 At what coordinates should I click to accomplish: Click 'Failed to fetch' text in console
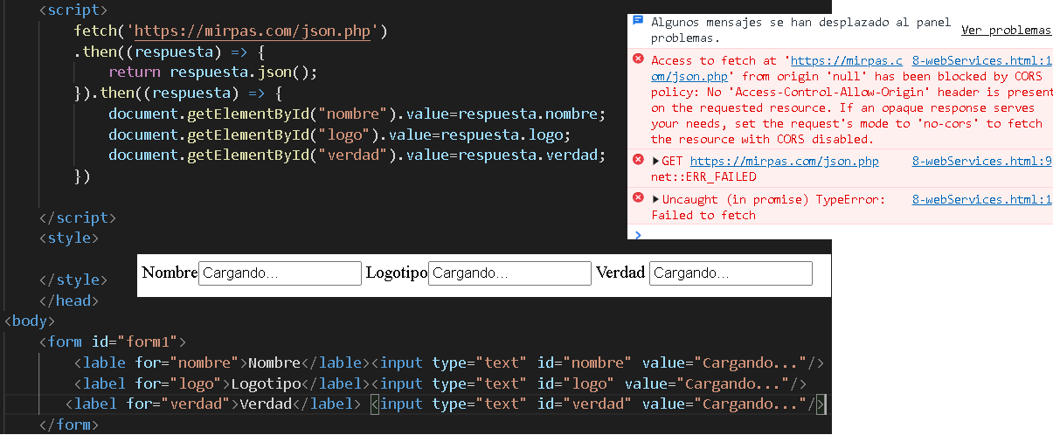tap(703, 216)
